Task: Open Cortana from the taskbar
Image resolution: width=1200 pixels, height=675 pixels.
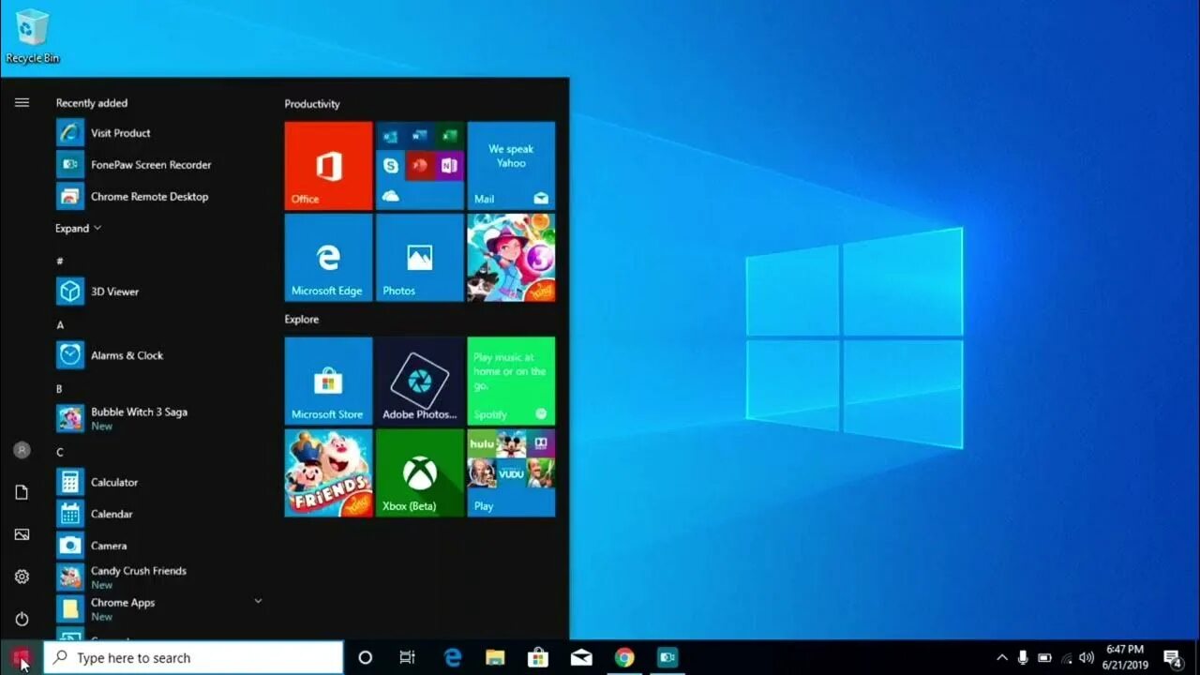Action: (366, 658)
